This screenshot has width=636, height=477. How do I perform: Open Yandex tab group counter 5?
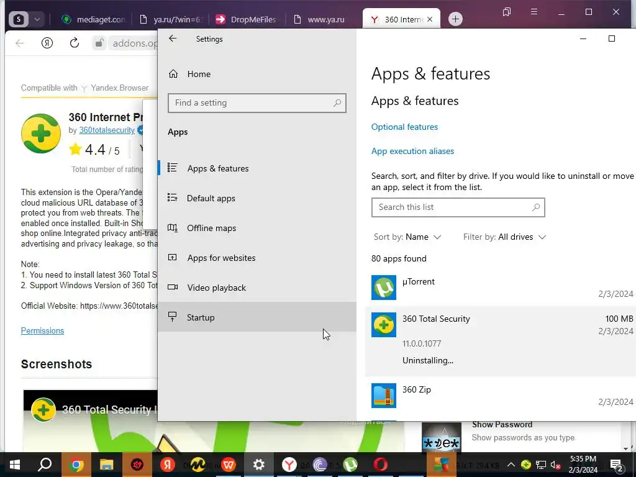(19, 19)
